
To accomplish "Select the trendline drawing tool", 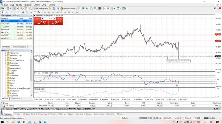I will (x=19, y=12).
